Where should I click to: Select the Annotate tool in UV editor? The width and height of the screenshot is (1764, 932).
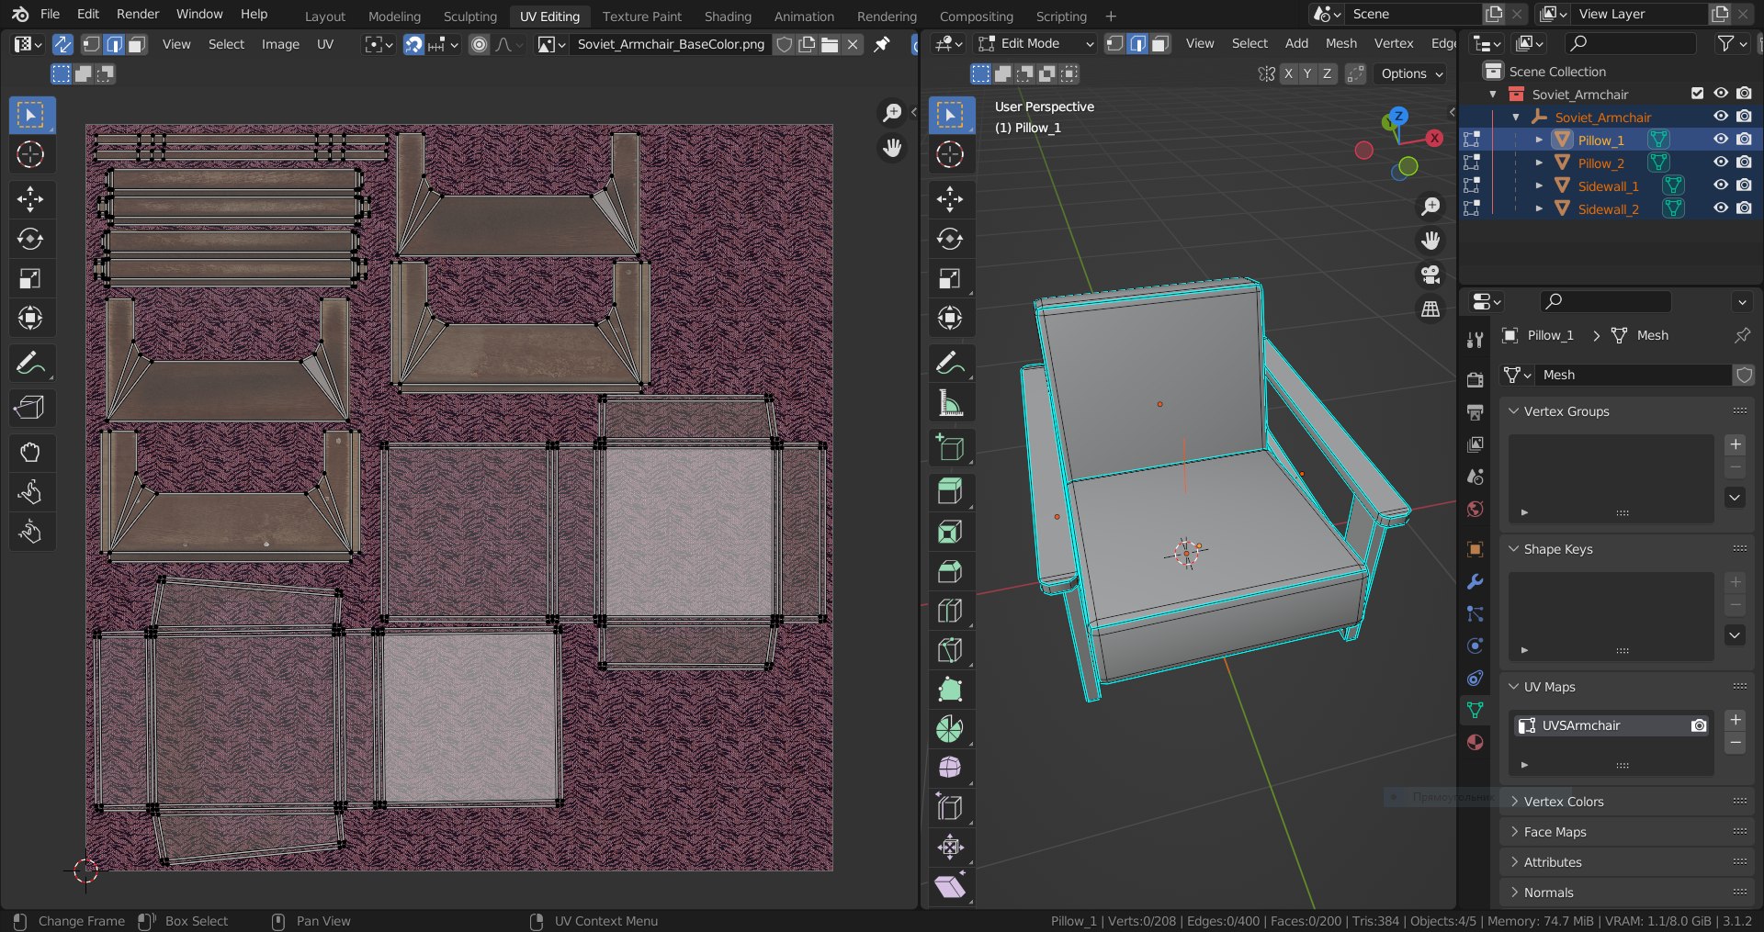tap(30, 364)
